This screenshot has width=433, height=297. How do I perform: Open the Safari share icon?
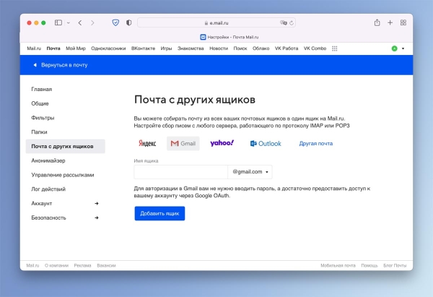tap(377, 22)
